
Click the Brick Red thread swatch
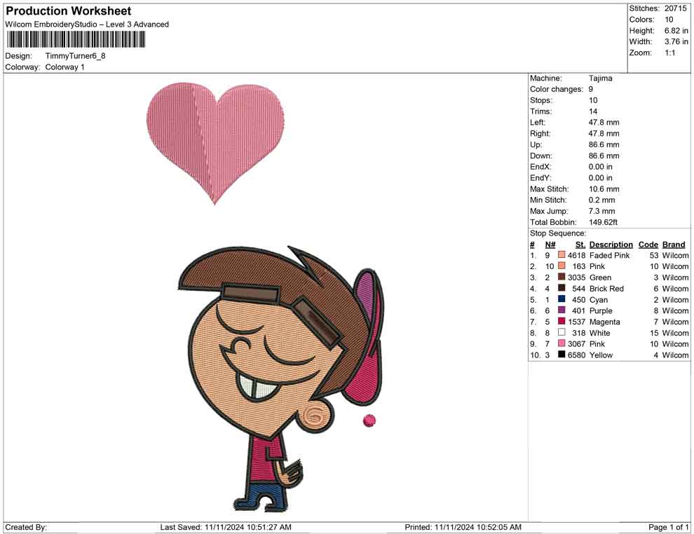coord(561,289)
